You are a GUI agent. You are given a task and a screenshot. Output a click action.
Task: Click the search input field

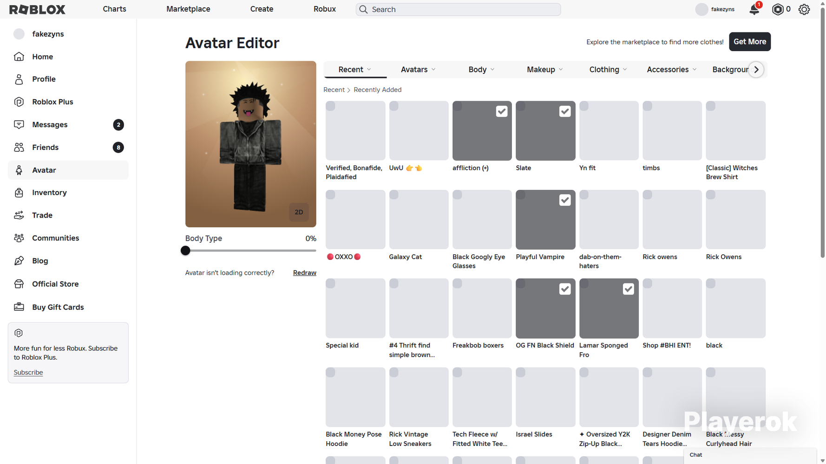(x=458, y=9)
